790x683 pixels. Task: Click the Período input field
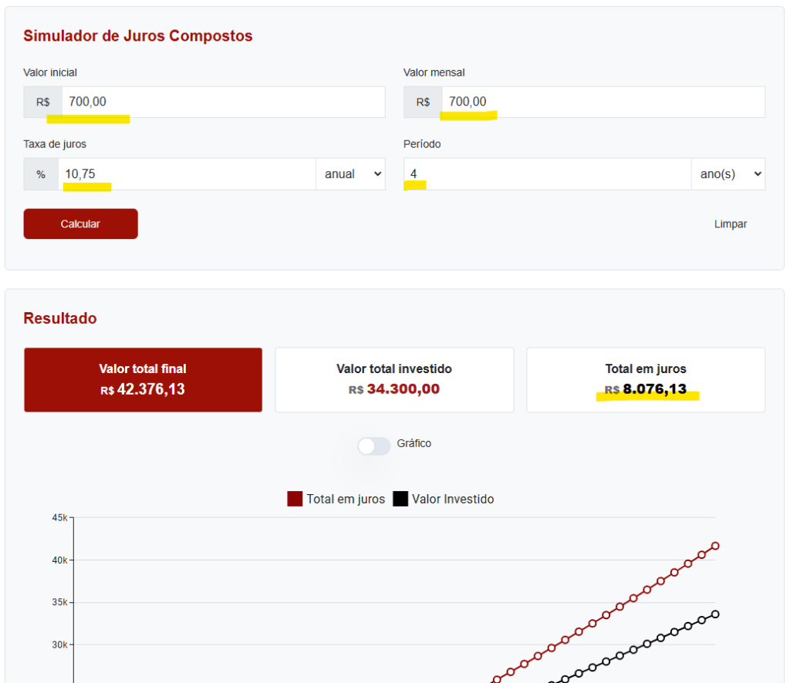548,174
